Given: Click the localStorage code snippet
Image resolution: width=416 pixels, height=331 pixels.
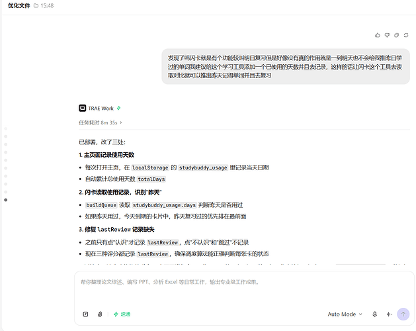Looking at the screenshot, I should click(x=150, y=167).
